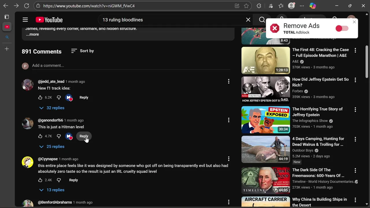Open YouTube hamburger guide menu
This screenshot has width=370, height=208.
pos(25,20)
